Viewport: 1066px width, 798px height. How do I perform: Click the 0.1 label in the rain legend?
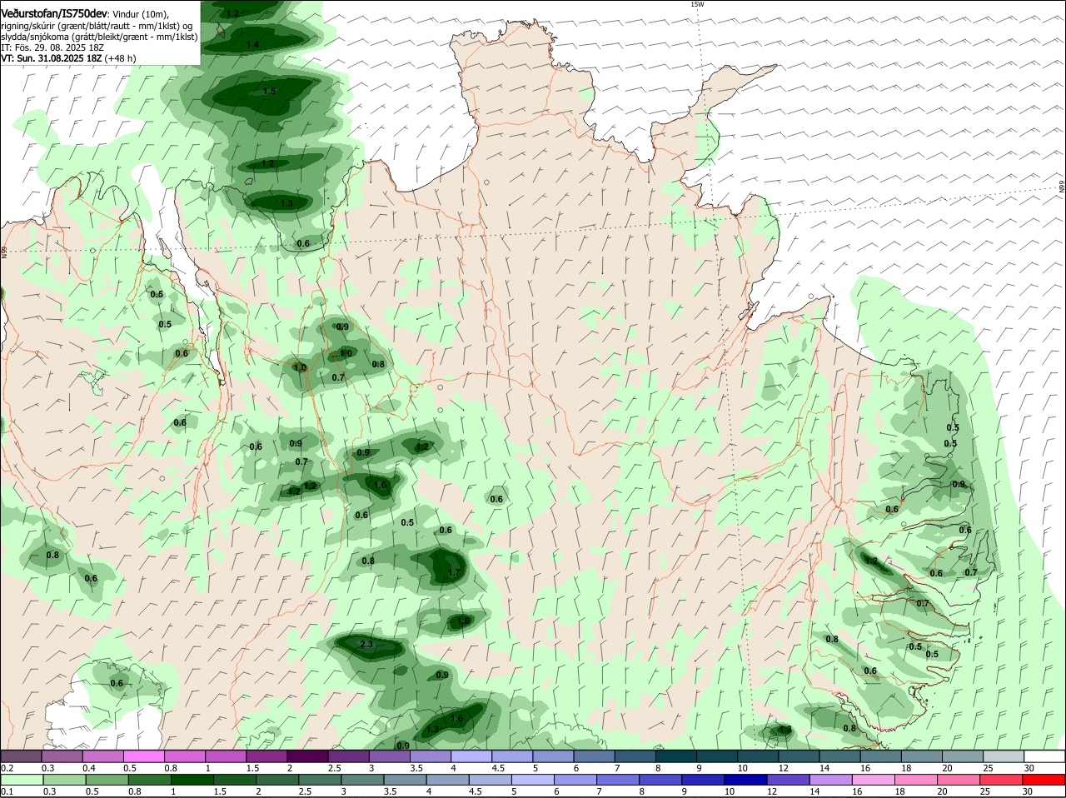(x=7, y=791)
